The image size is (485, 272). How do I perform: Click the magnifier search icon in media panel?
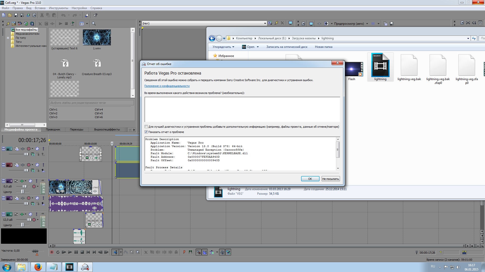(x=94, y=24)
